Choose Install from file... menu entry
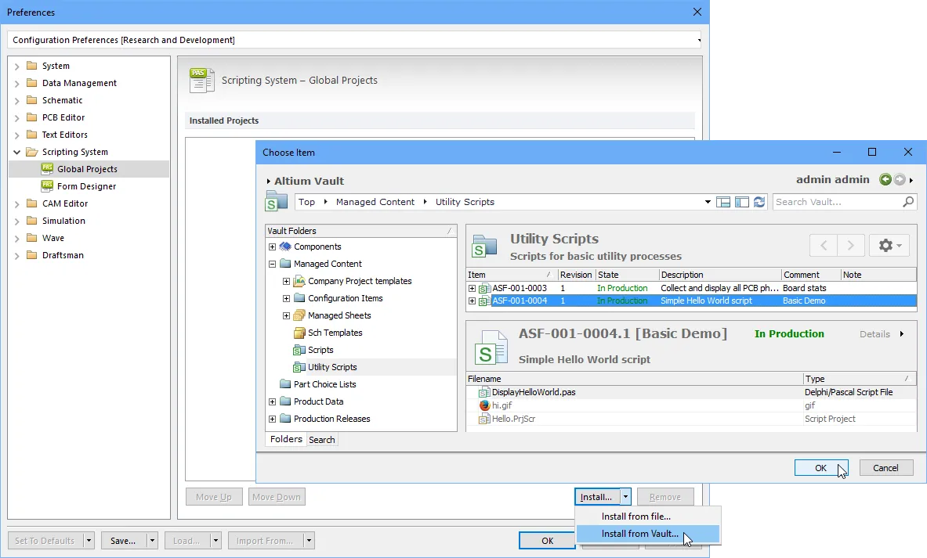Viewport: 927px width, 558px height. pyautogui.click(x=647, y=516)
